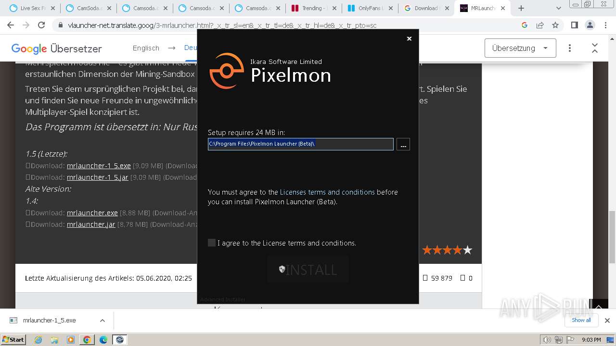Click the page's scroll-to-top arrow button

coord(599,306)
